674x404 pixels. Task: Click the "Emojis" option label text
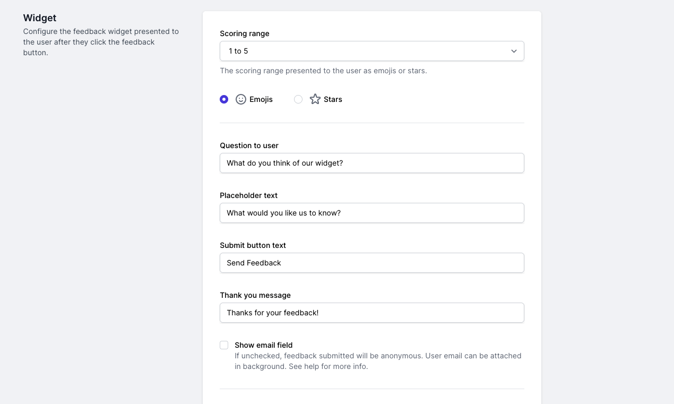261,99
